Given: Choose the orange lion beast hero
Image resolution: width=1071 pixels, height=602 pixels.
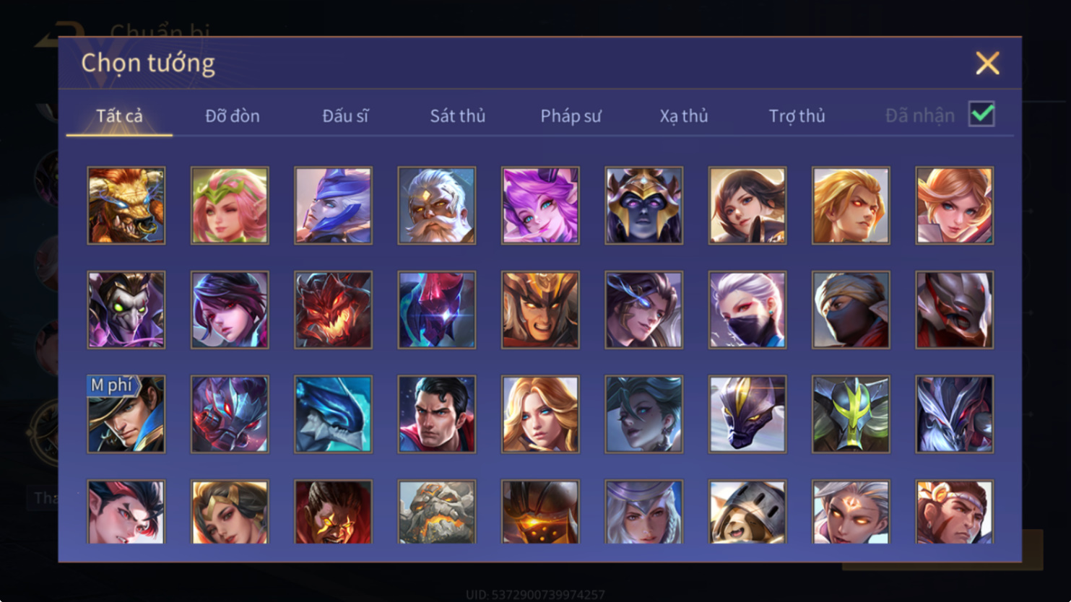Looking at the screenshot, I should [x=126, y=206].
